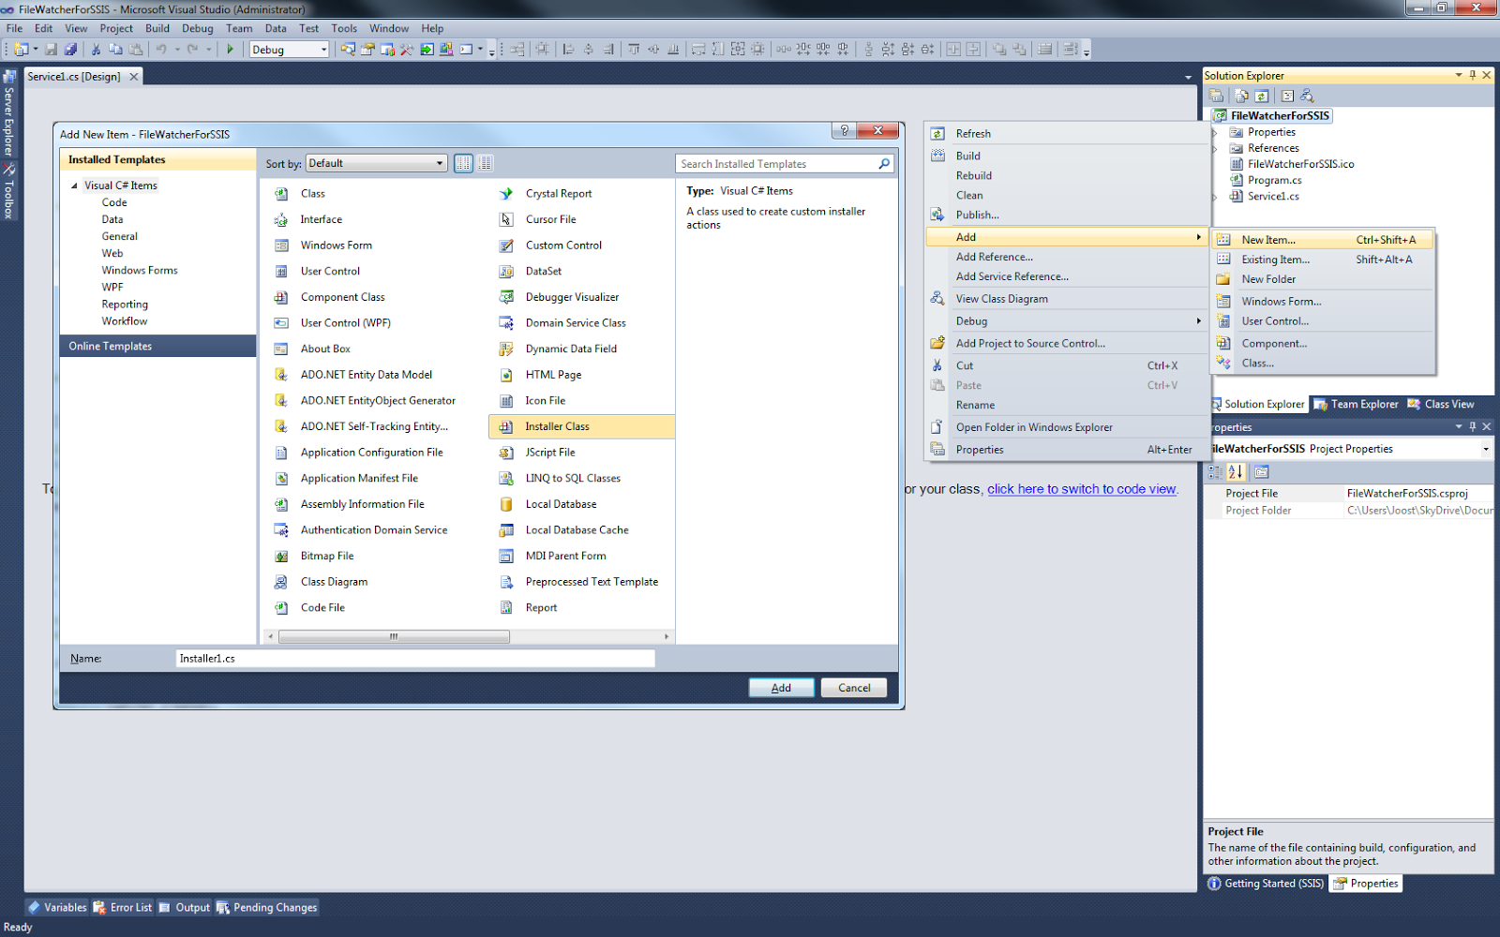This screenshot has height=937, width=1500.
Task: Open the Error List tab
Action: coord(122,907)
